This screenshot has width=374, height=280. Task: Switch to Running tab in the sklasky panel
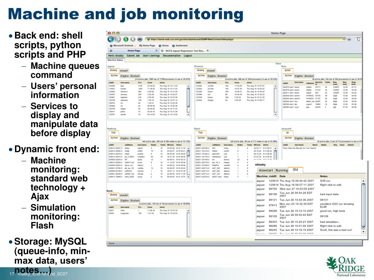click(x=282, y=170)
